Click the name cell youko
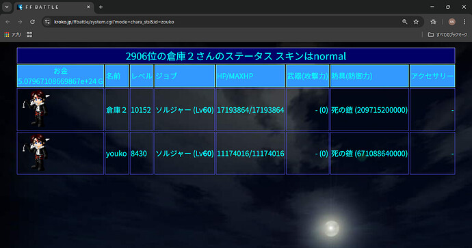The width and height of the screenshot is (472, 248). tap(117, 153)
